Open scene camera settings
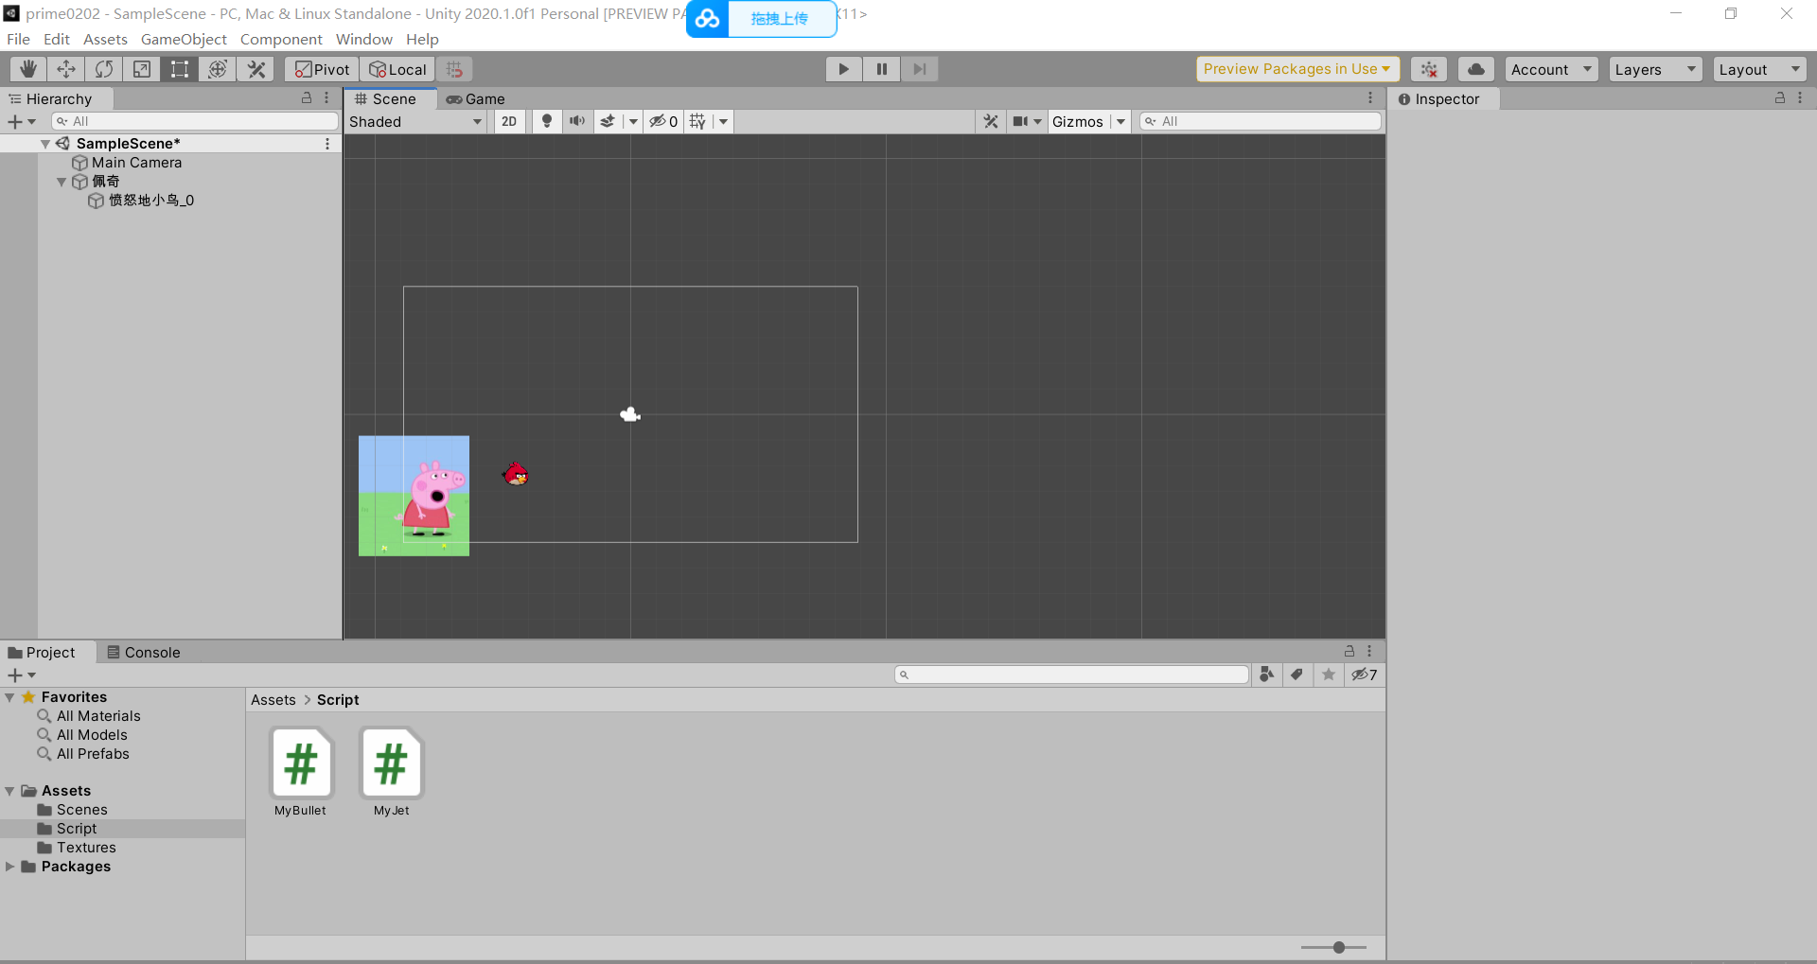 [x=1026, y=121]
